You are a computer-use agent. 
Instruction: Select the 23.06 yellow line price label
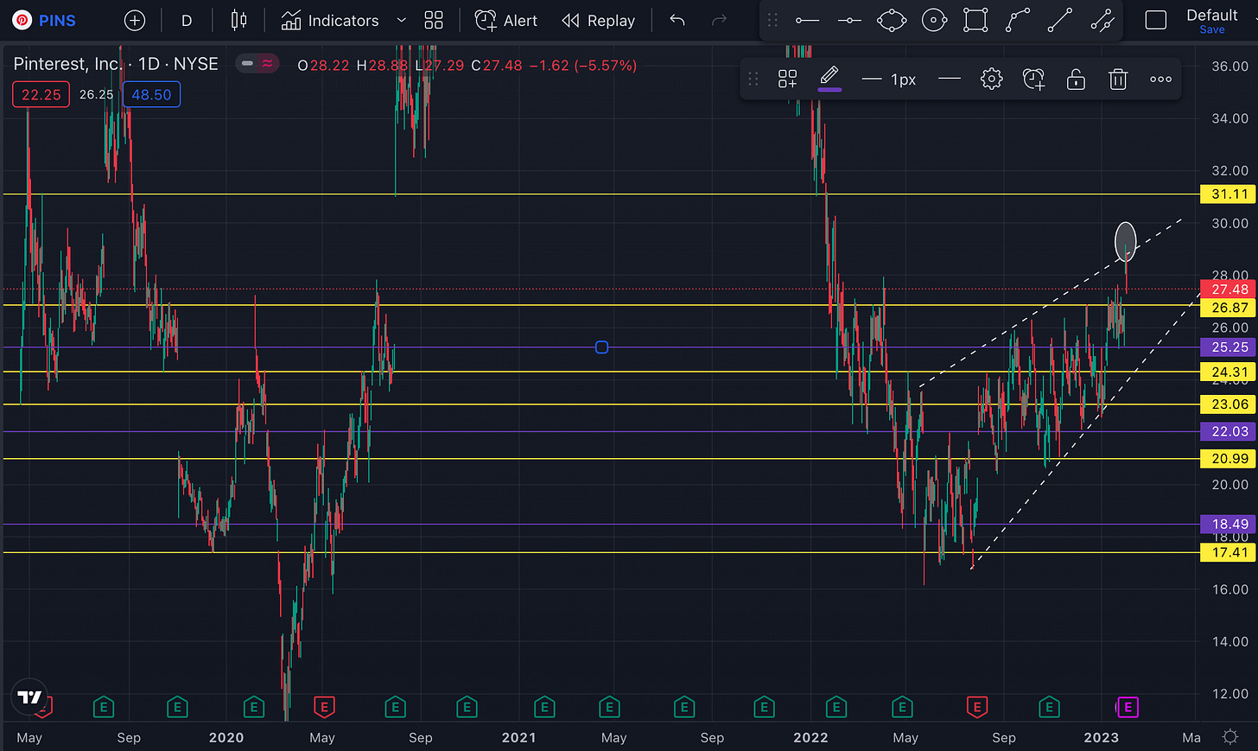click(1228, 404)
